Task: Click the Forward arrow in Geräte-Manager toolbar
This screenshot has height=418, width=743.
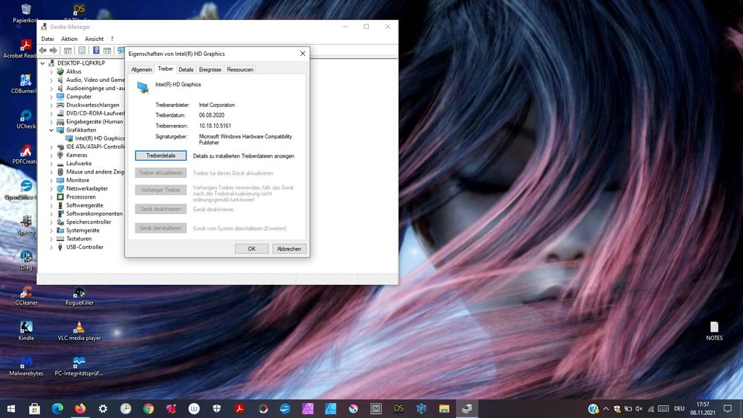Action: point(54,51)
